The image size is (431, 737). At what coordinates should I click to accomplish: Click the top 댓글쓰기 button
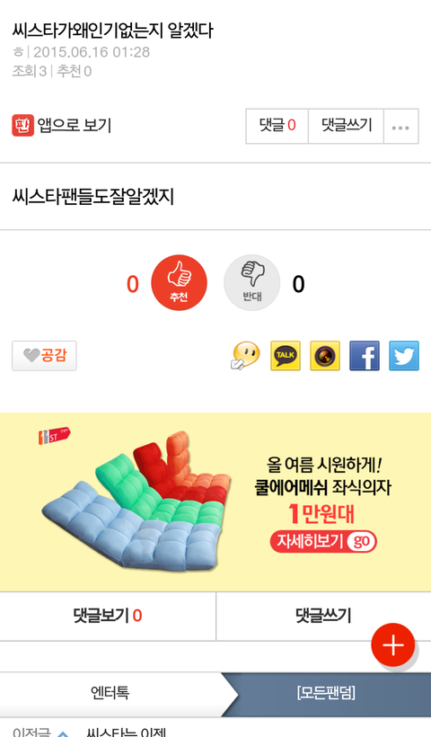pyautogui.click(x=346, y=126)
